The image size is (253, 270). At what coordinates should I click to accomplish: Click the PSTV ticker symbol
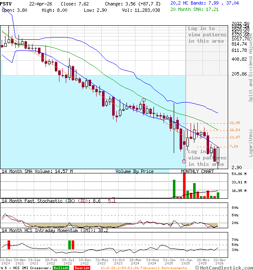point(7,3)
